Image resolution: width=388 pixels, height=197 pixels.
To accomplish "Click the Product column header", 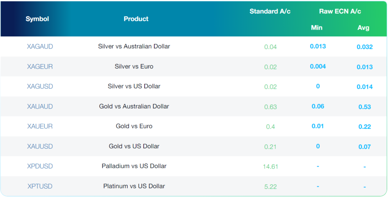I will 136,19.
